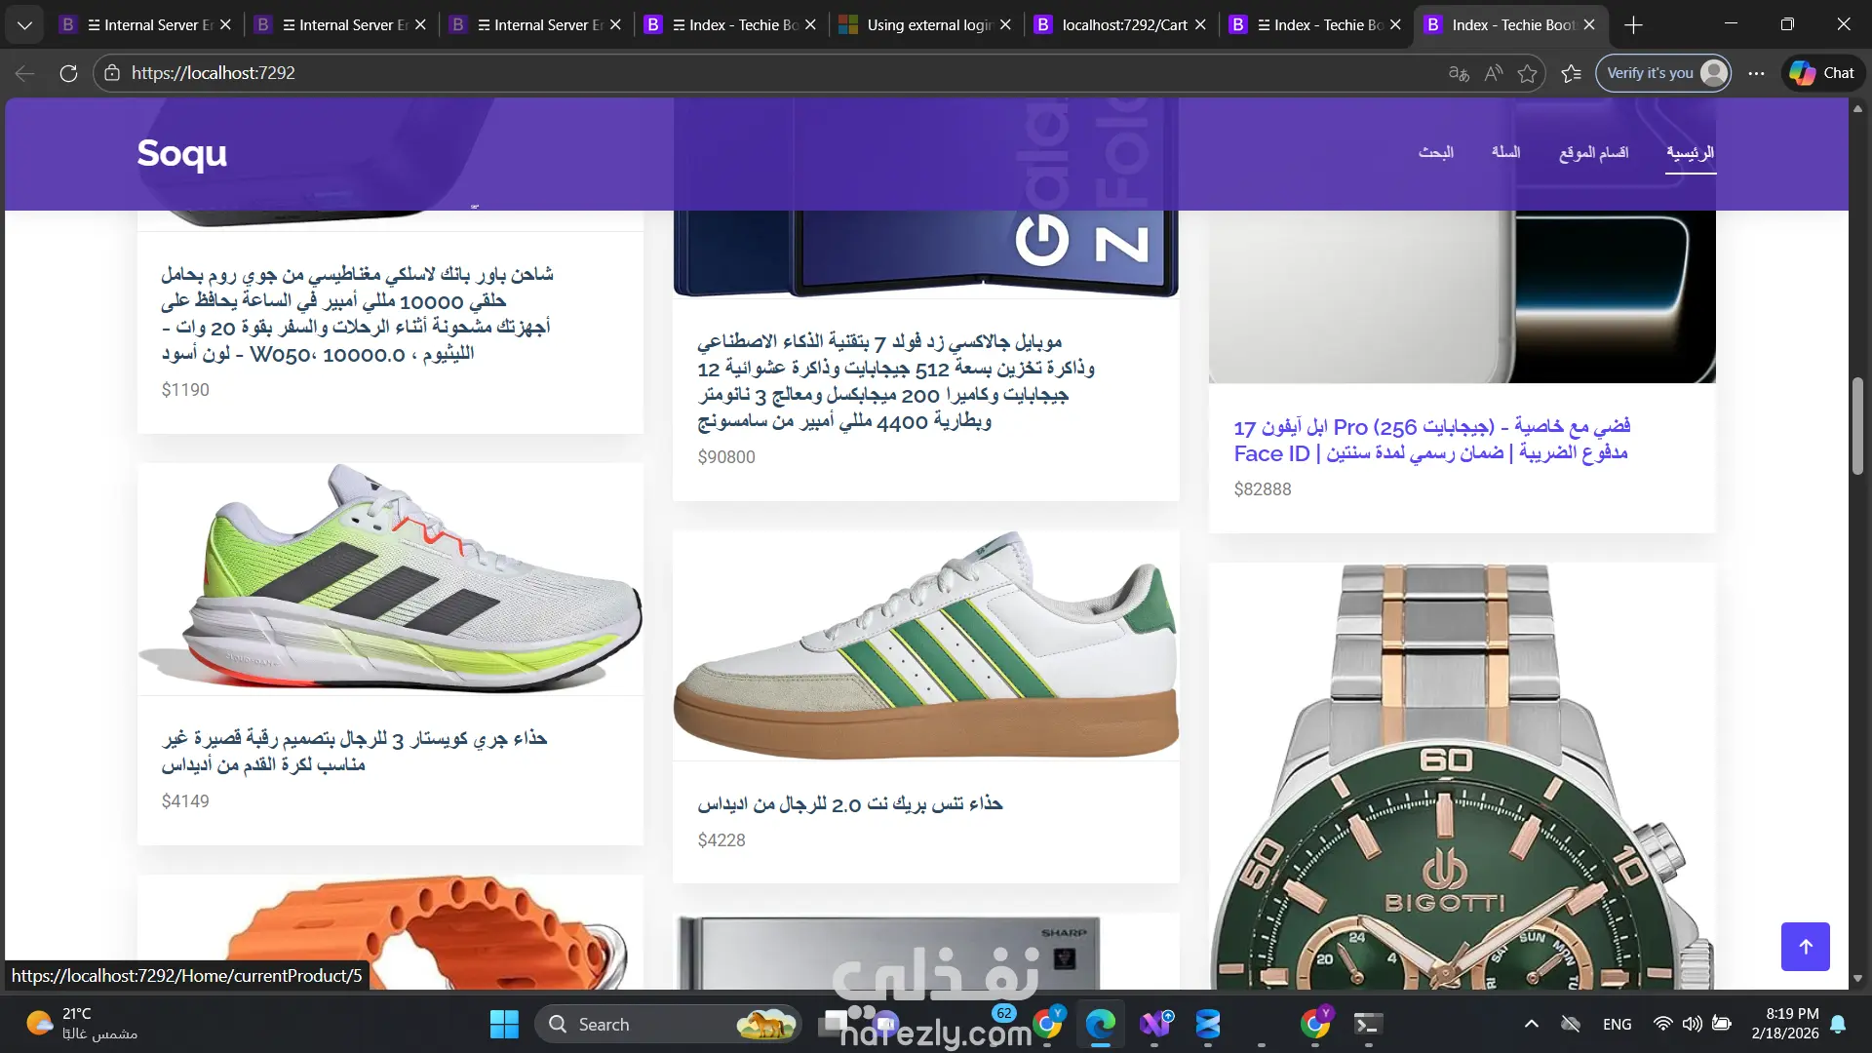Open the Windows Start menu
This screenshot has height=1053, width=1872.
(x=504, y=1025)
